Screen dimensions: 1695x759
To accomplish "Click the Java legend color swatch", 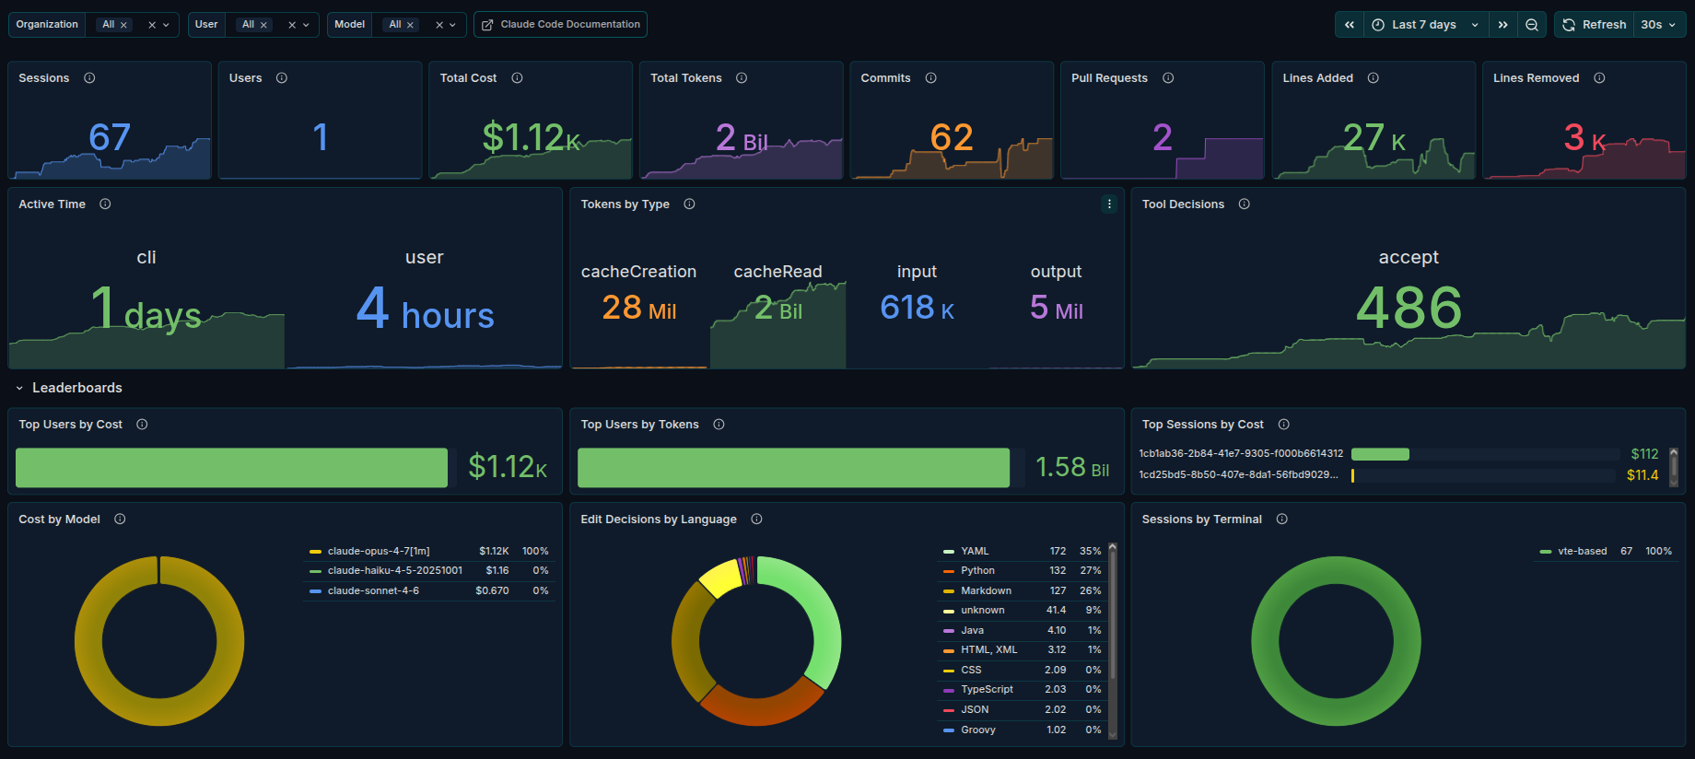I will [949, 631].
